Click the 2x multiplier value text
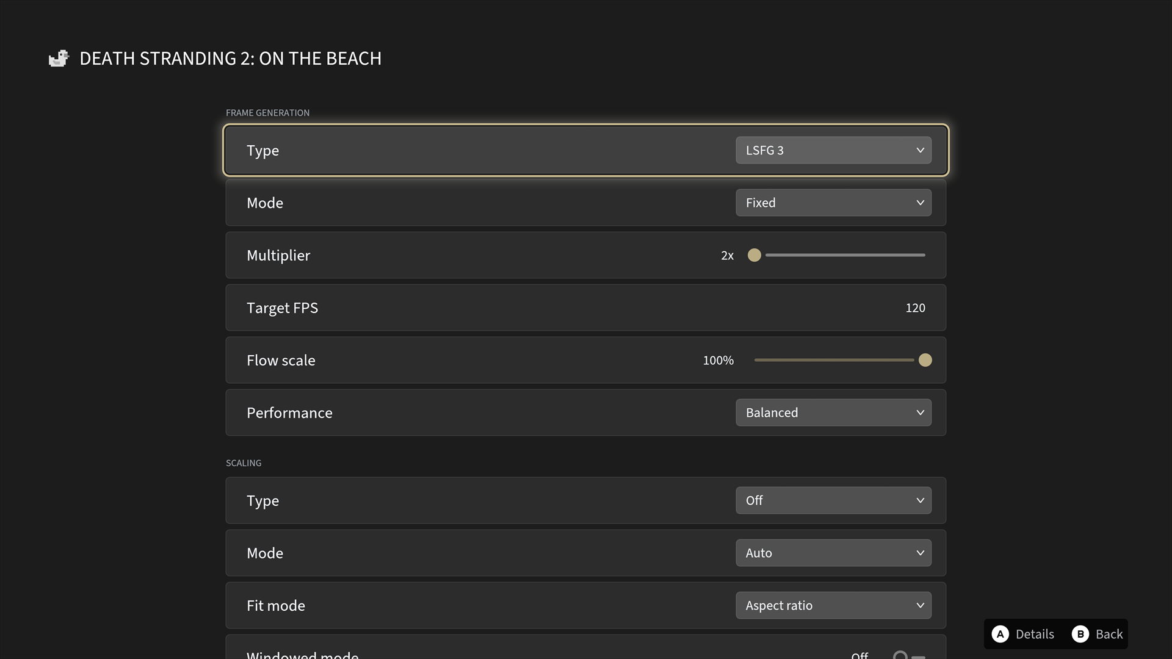Screen dimensions: 1172x659 point(727,256)
